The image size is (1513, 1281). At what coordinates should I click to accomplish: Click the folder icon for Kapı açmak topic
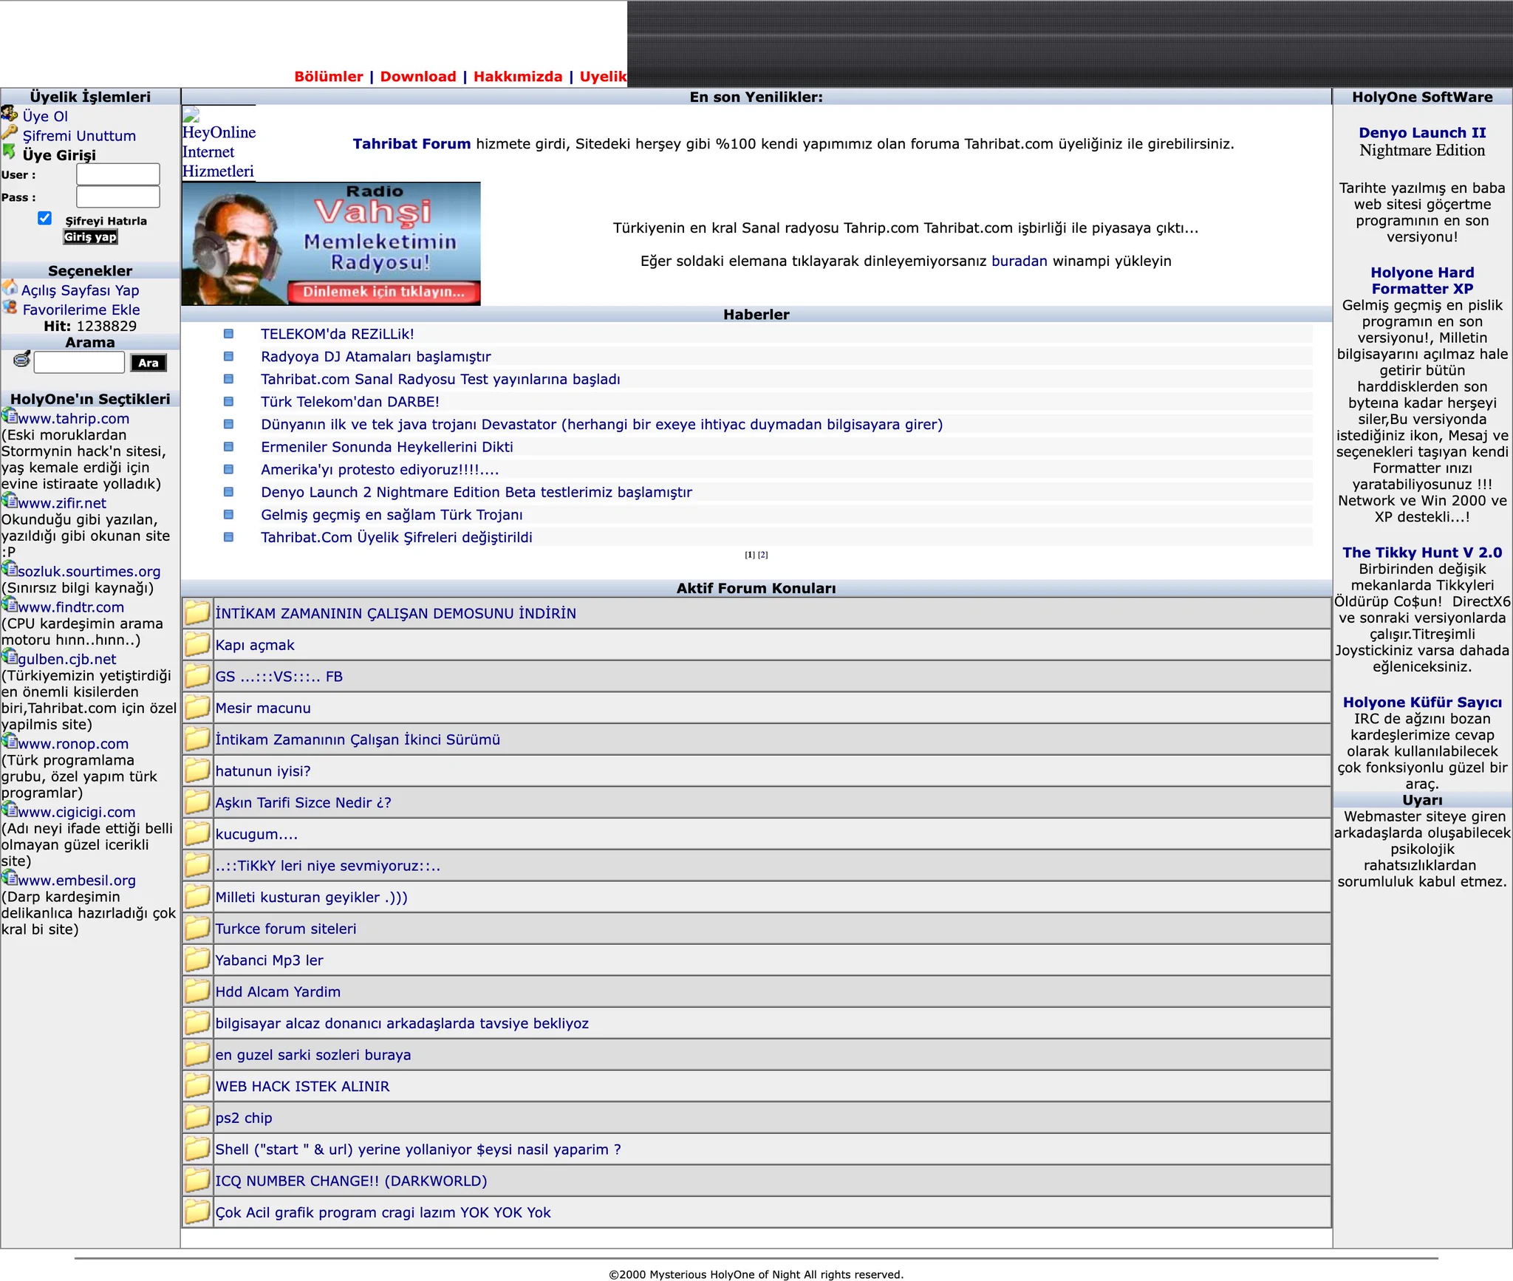pos(197,644)
